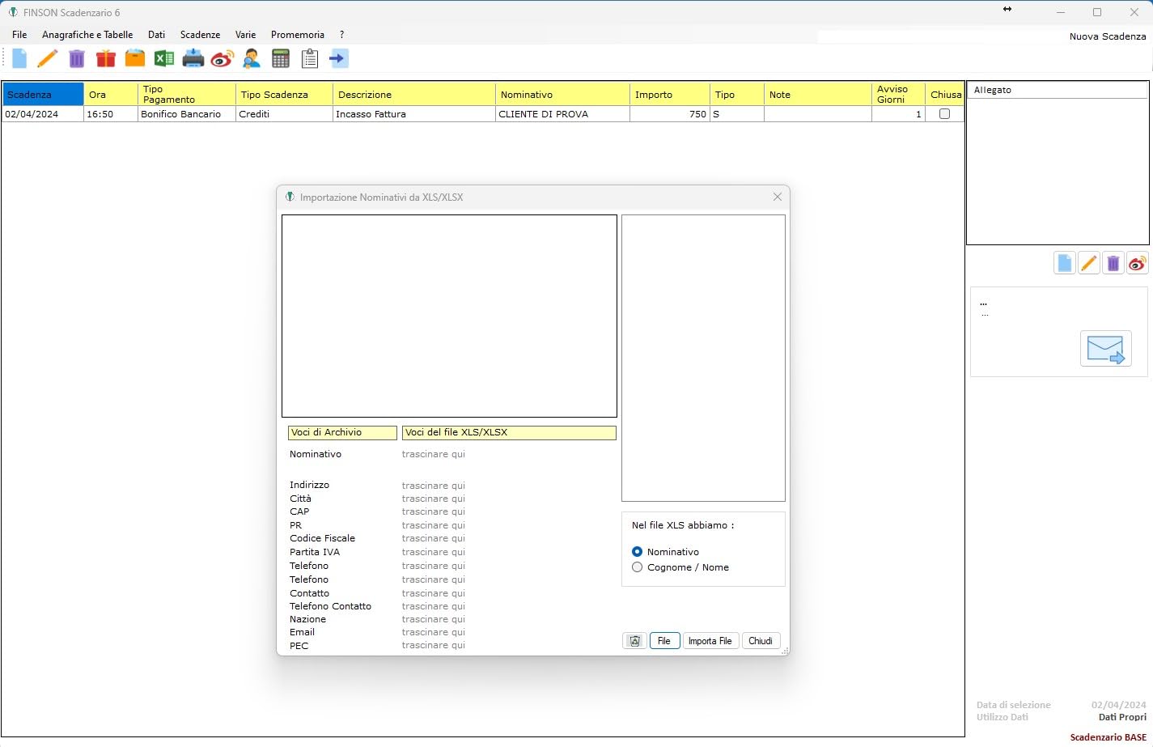
Task: Open the Varie menu
Action: [x=245, y=35]
